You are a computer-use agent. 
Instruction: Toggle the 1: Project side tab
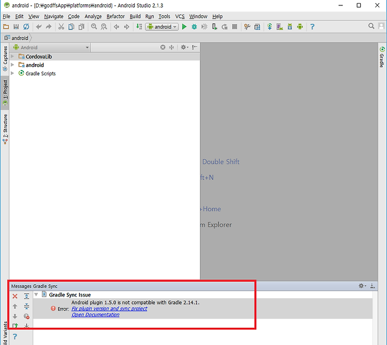(5, 93)
